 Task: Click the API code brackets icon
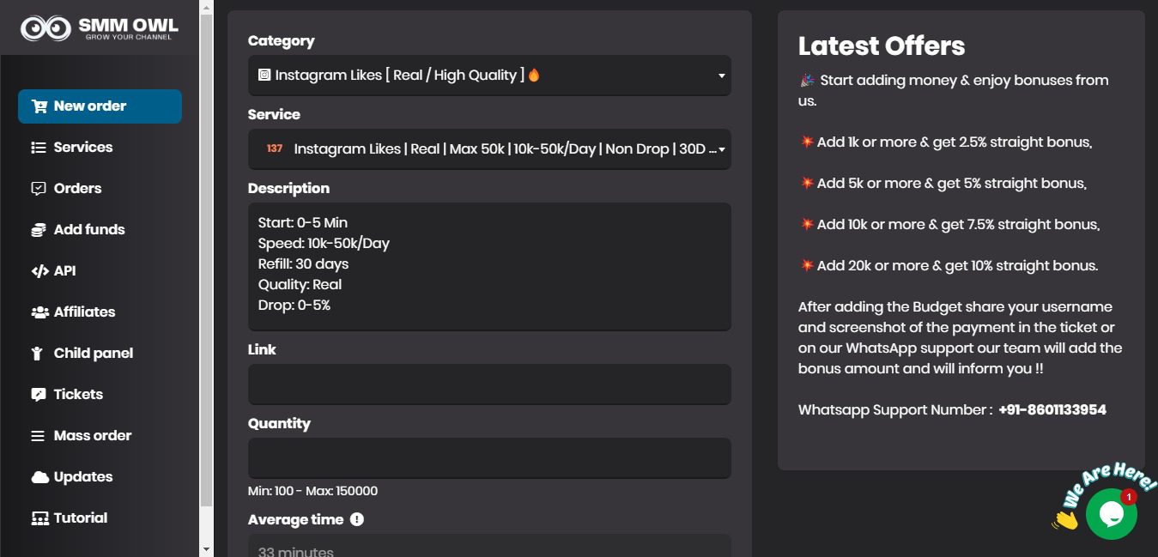pos(39,271)
